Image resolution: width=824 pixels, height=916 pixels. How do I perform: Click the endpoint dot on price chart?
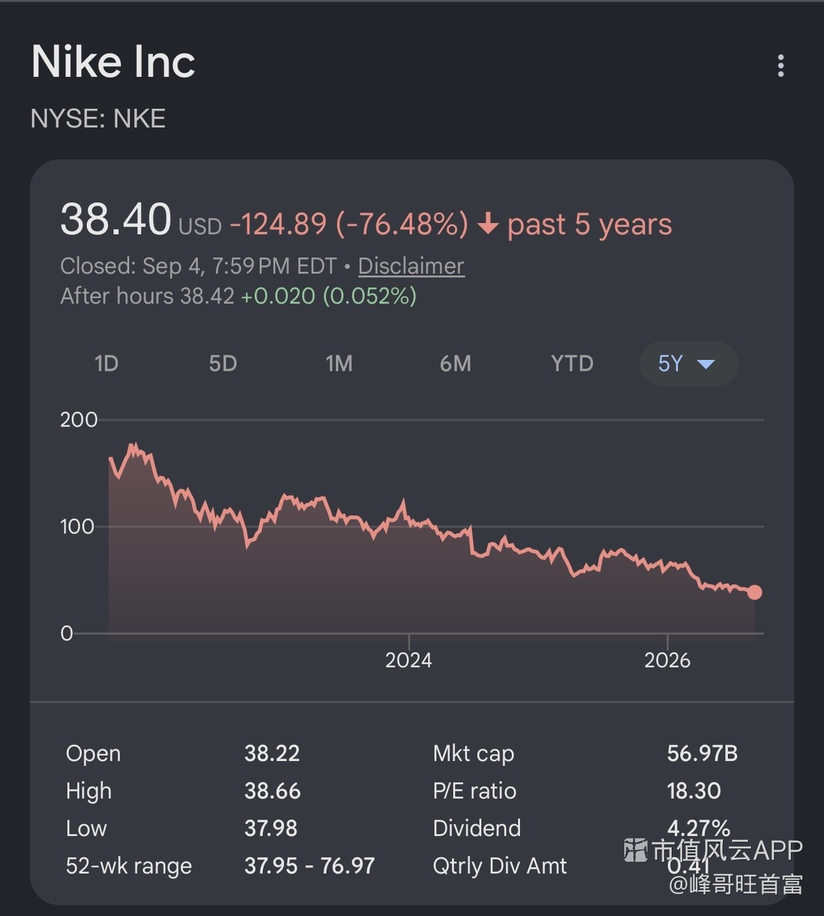point(755,592)
